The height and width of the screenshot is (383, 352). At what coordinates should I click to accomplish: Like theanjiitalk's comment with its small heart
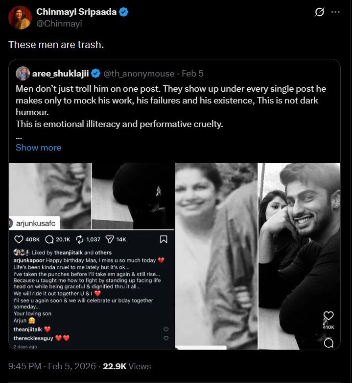pyautogui.click(x=166, y=330)
